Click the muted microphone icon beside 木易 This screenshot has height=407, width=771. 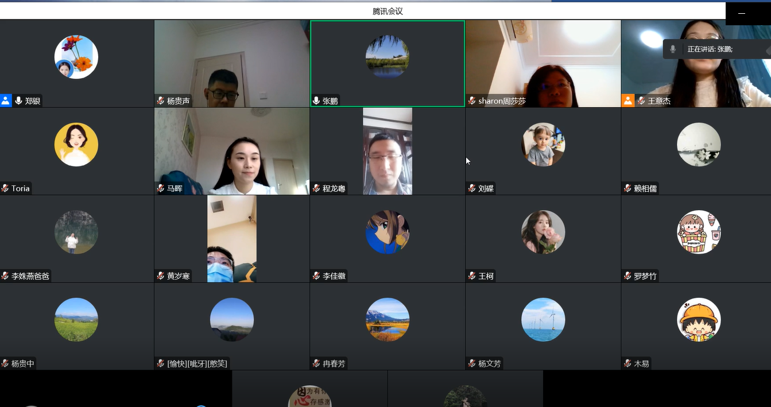[x=627, y=363]
